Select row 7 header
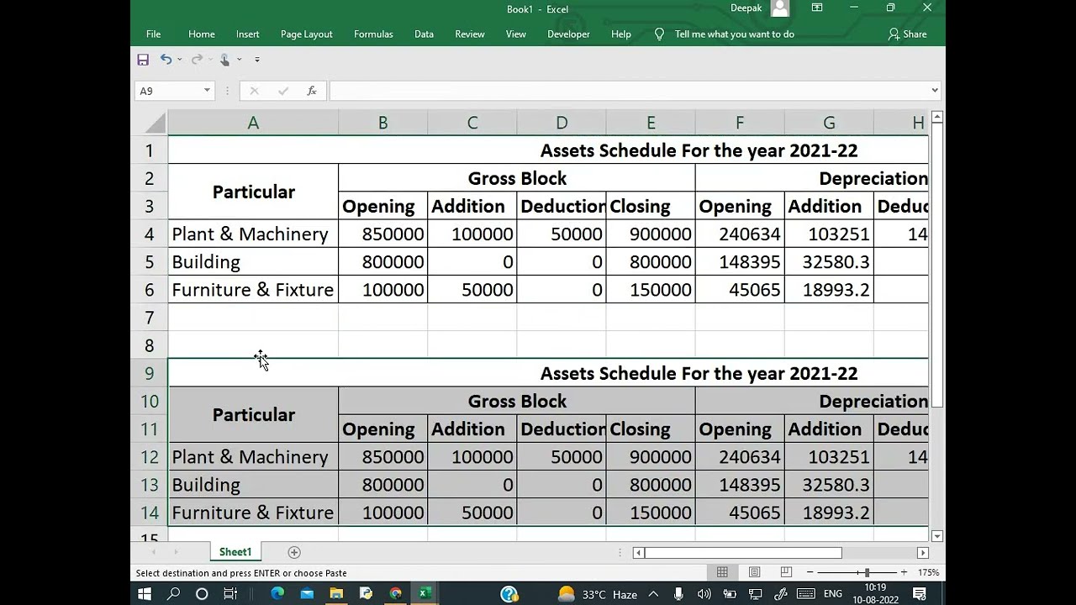Image resolution: width=1076 pixels, height=605 pixels. 150,318
